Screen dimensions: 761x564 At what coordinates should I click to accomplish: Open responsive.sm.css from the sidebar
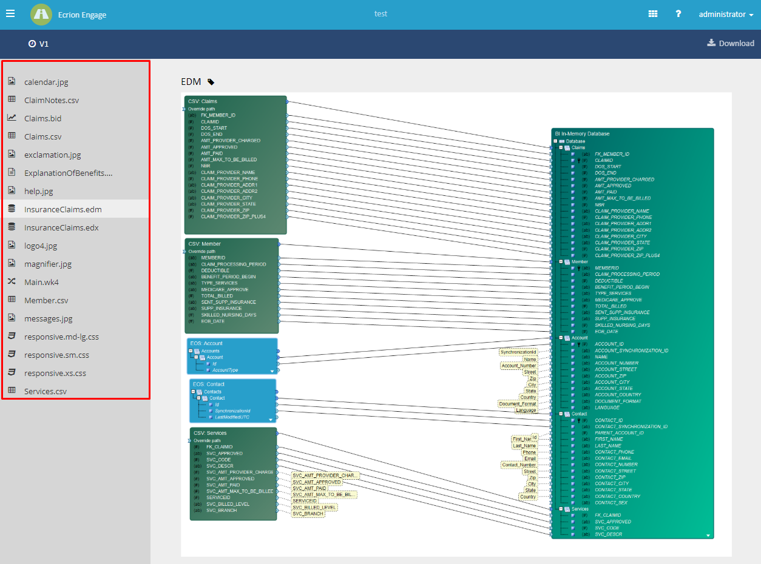(56, 355)
